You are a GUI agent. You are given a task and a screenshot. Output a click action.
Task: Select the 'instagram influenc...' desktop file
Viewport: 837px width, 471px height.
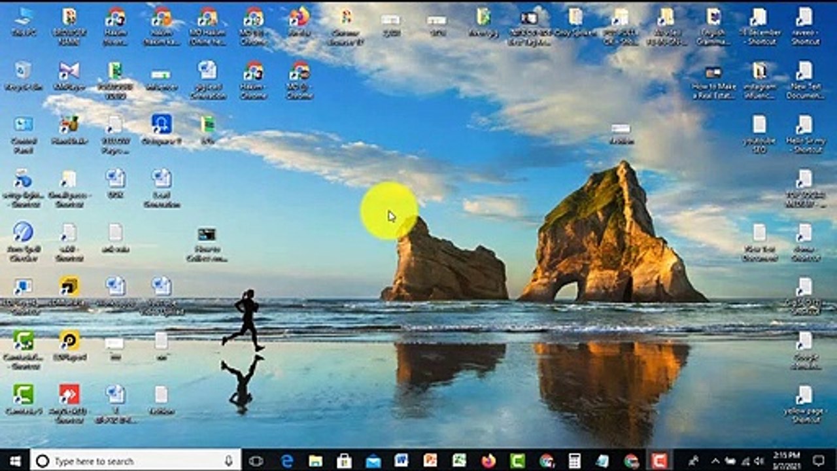click(759, 80)
